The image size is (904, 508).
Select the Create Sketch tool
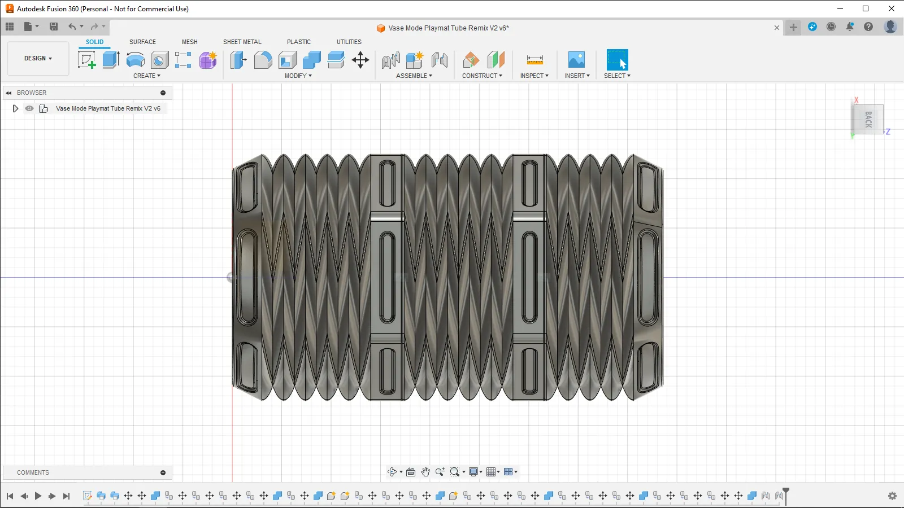pyautogui.click(x=86, y=60)
